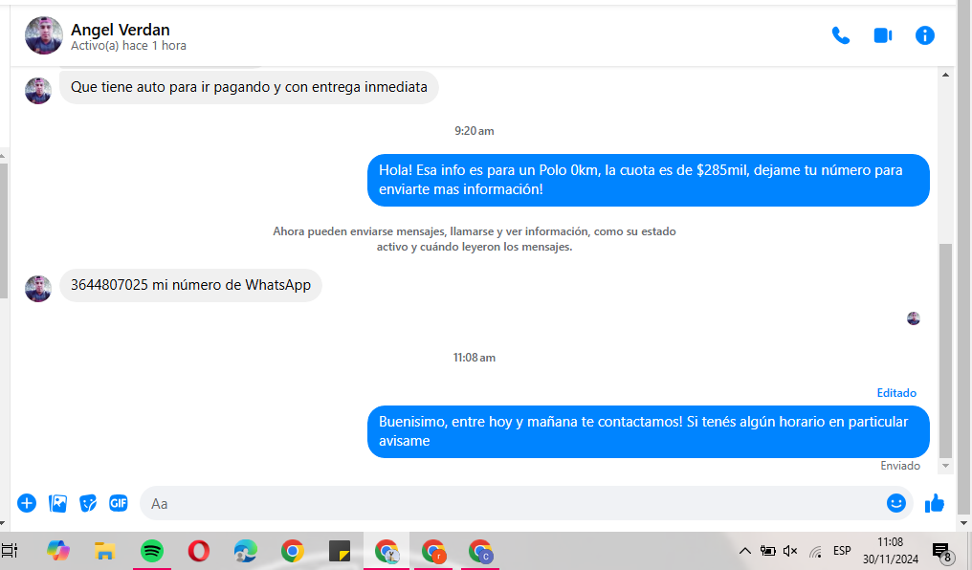Choose a sticker to send
Image resolution: width=972 pixels, height=570 pixels.
(88, 503)
